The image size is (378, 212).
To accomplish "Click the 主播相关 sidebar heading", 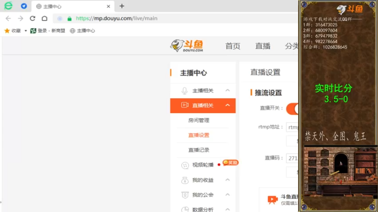I will [x=203, y=90].
